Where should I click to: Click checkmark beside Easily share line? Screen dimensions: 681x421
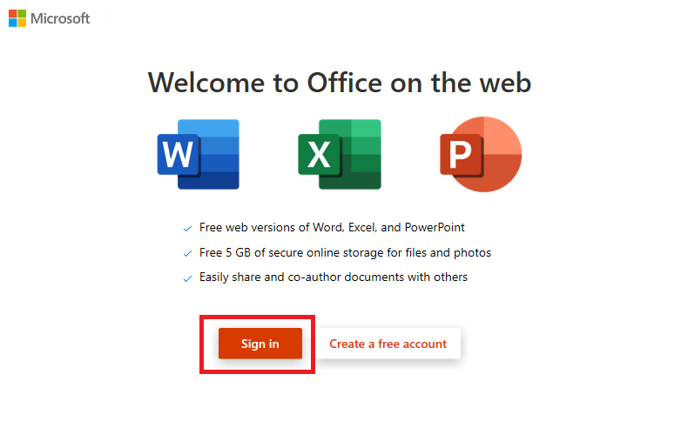(187, 278)
